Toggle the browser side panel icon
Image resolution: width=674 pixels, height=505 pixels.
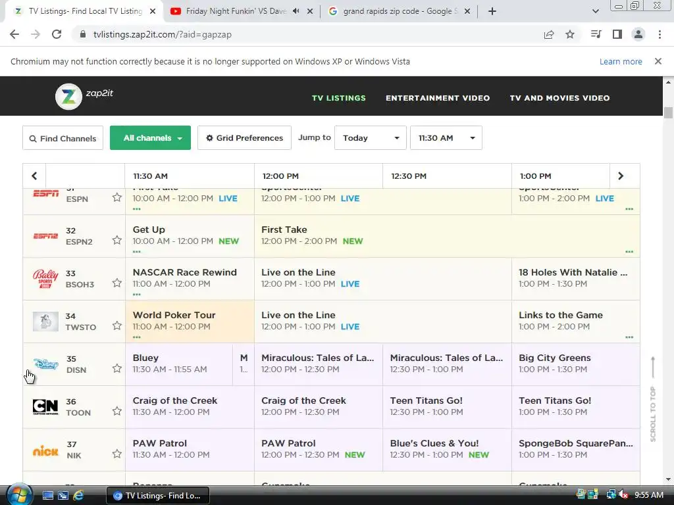point(617,34)
